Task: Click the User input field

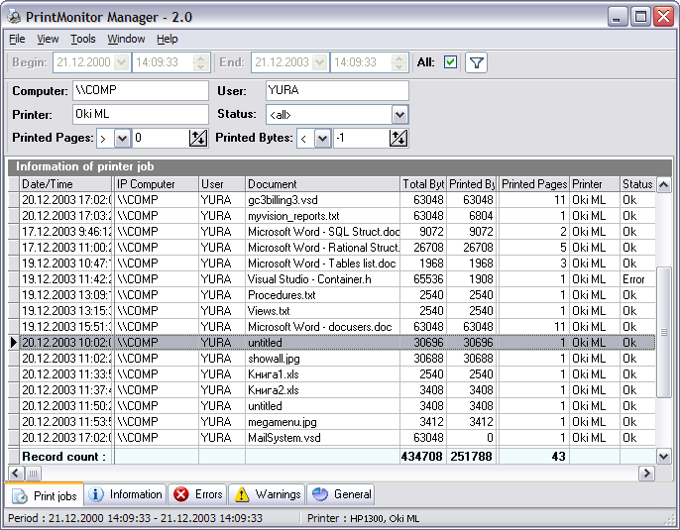Action: coord(336,91)
